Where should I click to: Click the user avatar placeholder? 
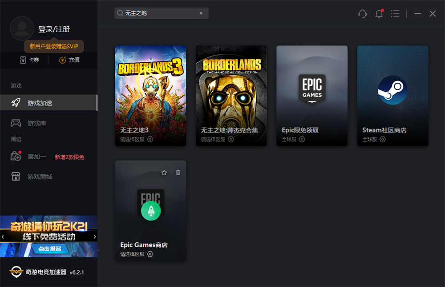(x=22, y=28)
